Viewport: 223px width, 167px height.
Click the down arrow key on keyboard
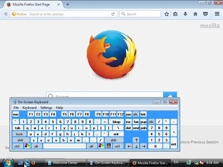(x=136, y=146)
